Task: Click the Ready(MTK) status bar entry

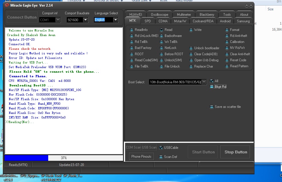Action: tap(18, 165)
